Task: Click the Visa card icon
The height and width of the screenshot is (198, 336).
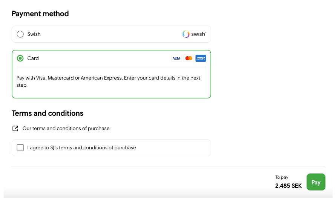Action: pyautogui.click(x=176, y=58)
